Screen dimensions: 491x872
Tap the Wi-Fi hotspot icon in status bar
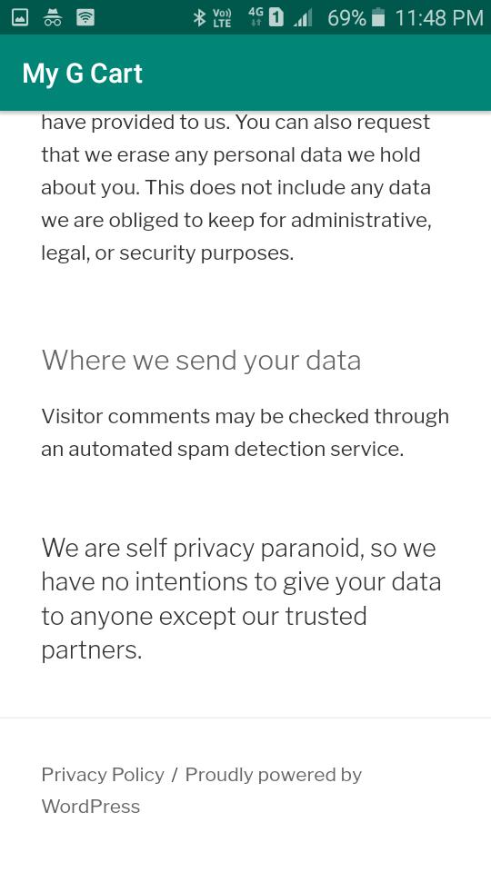pos(85,18)
